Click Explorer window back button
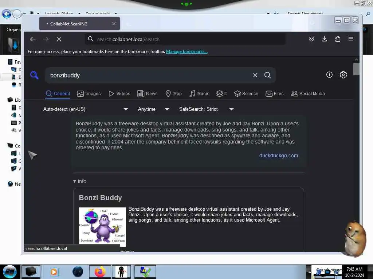The height and width of the screenshot is (279, 373). 7,14
